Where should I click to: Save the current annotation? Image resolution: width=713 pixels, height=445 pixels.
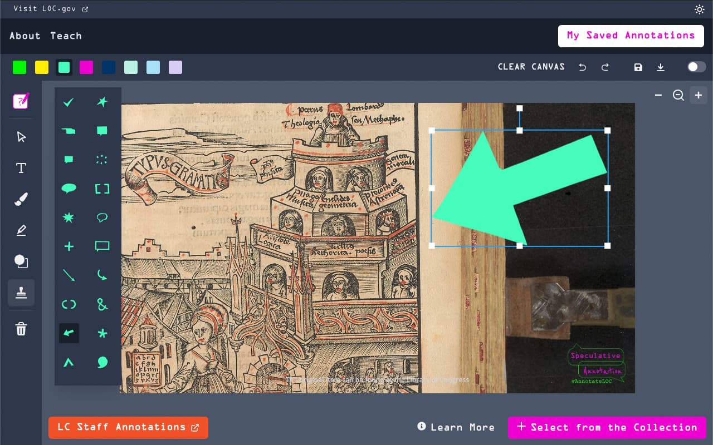[638, 67]
